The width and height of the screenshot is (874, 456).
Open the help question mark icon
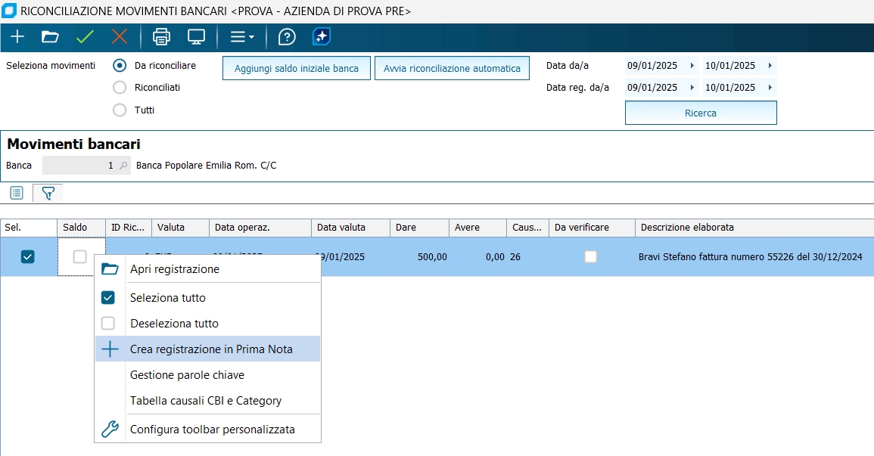(x=287, y=36)
